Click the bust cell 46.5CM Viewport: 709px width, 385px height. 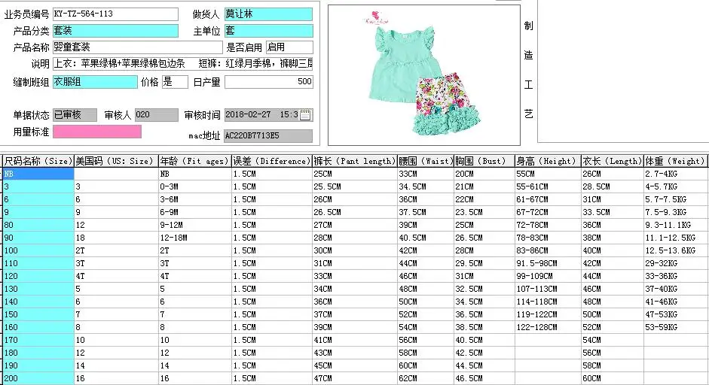coord(484,378)
